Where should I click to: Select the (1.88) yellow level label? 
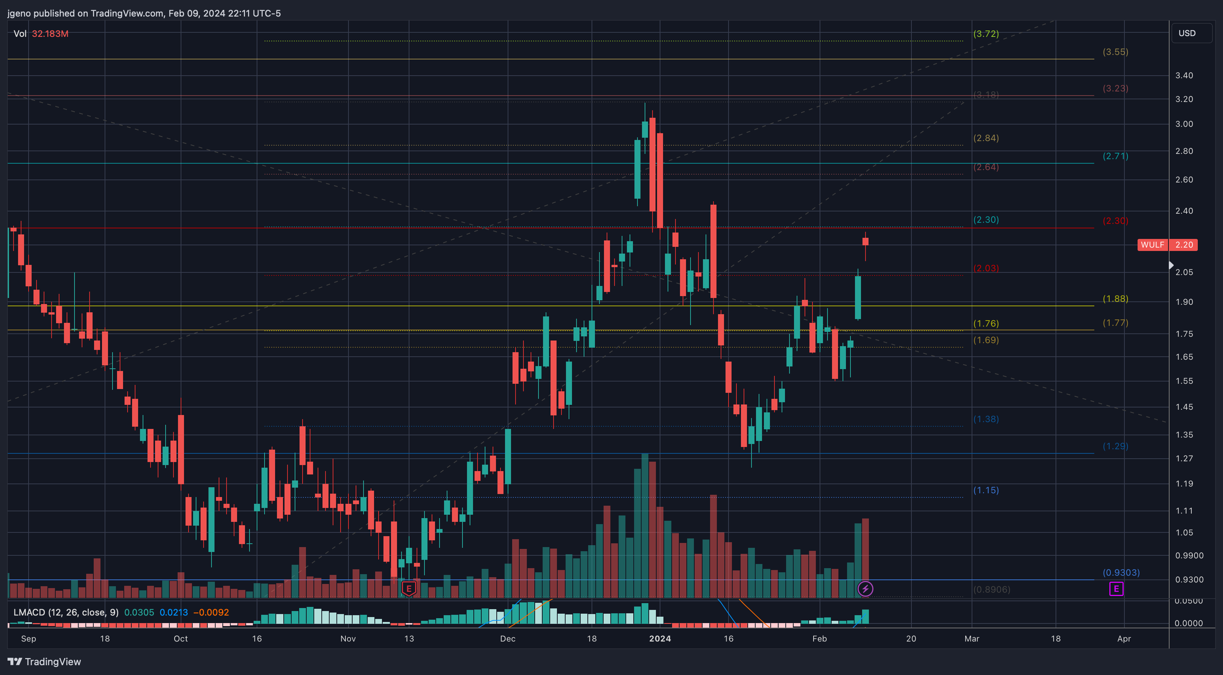(1115, 299)
